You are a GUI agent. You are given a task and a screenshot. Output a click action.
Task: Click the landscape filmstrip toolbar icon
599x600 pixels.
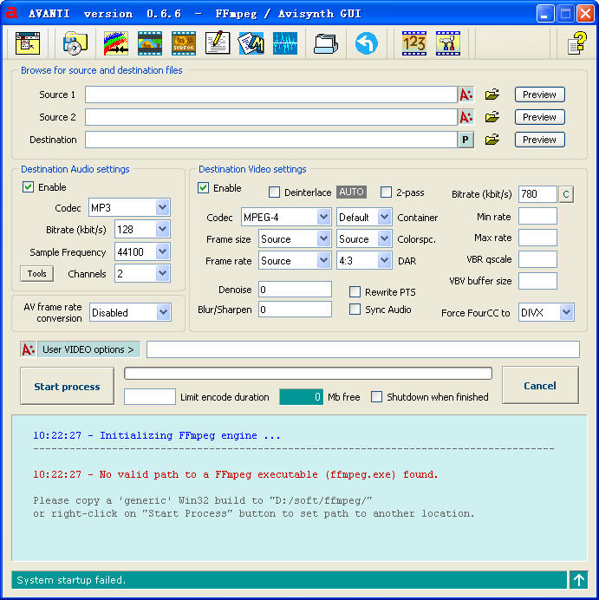coord(150,43)
